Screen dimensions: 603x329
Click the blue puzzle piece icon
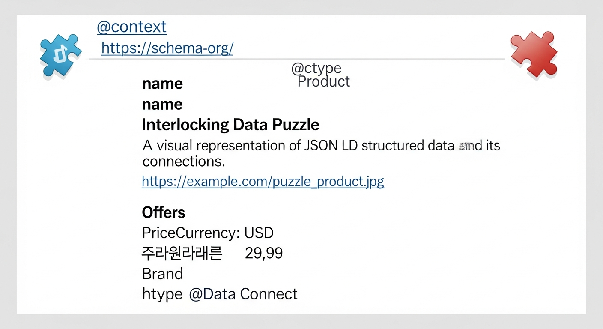tap(60, 54)
